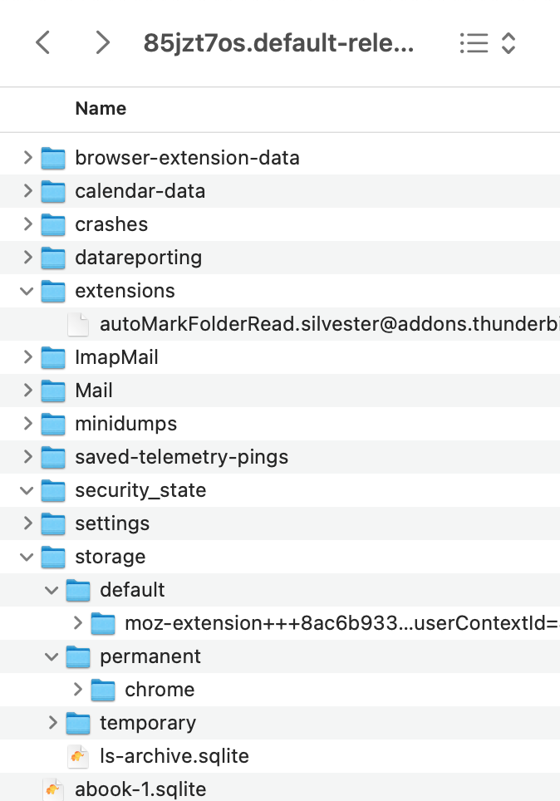
Task: Click the autoMarkFolderRead extension file icon
Action: (x=78, y=324)
